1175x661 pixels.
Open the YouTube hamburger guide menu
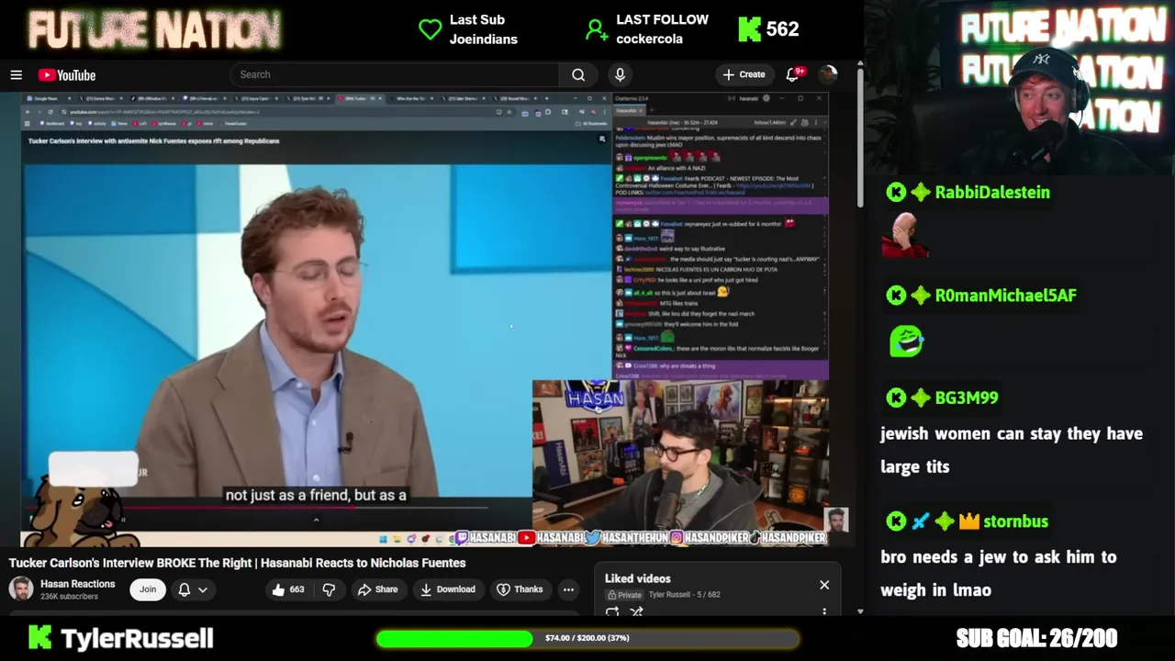tap(16, 75)
